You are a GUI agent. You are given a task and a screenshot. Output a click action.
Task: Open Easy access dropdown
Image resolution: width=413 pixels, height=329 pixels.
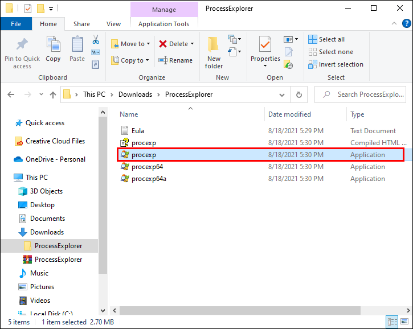pos(235,52)
